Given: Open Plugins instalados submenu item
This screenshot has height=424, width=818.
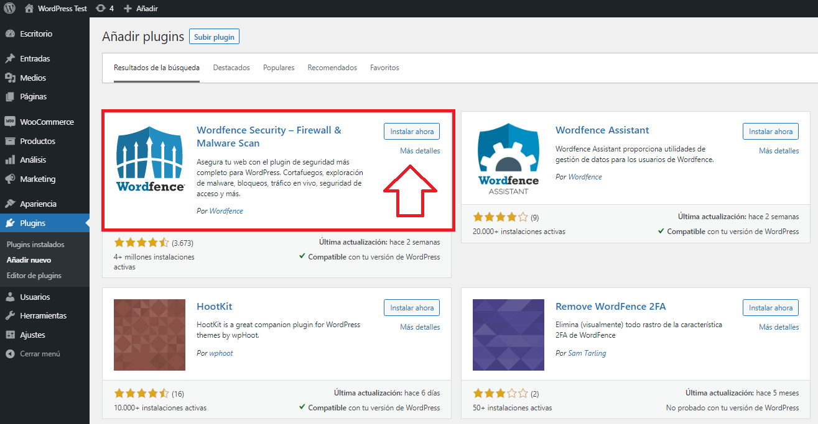Looking at the screenshot, I should tap(35, 245).
